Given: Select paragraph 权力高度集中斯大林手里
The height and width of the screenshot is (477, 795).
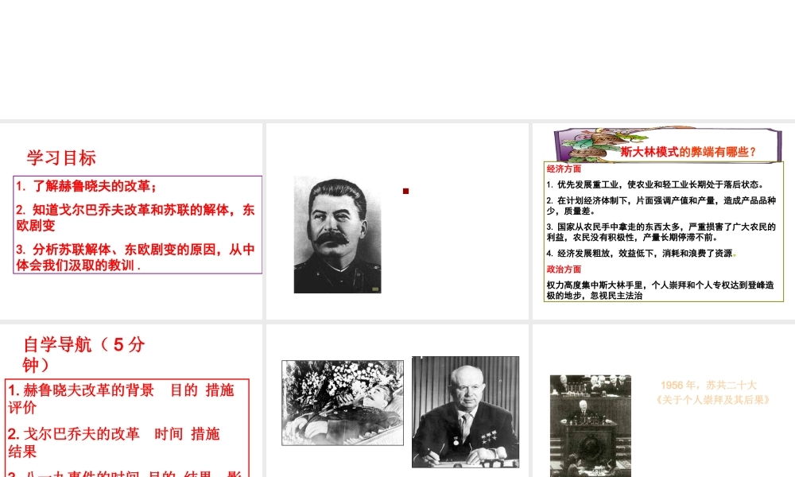Looking at the screenshot, I should click(660, 290).
